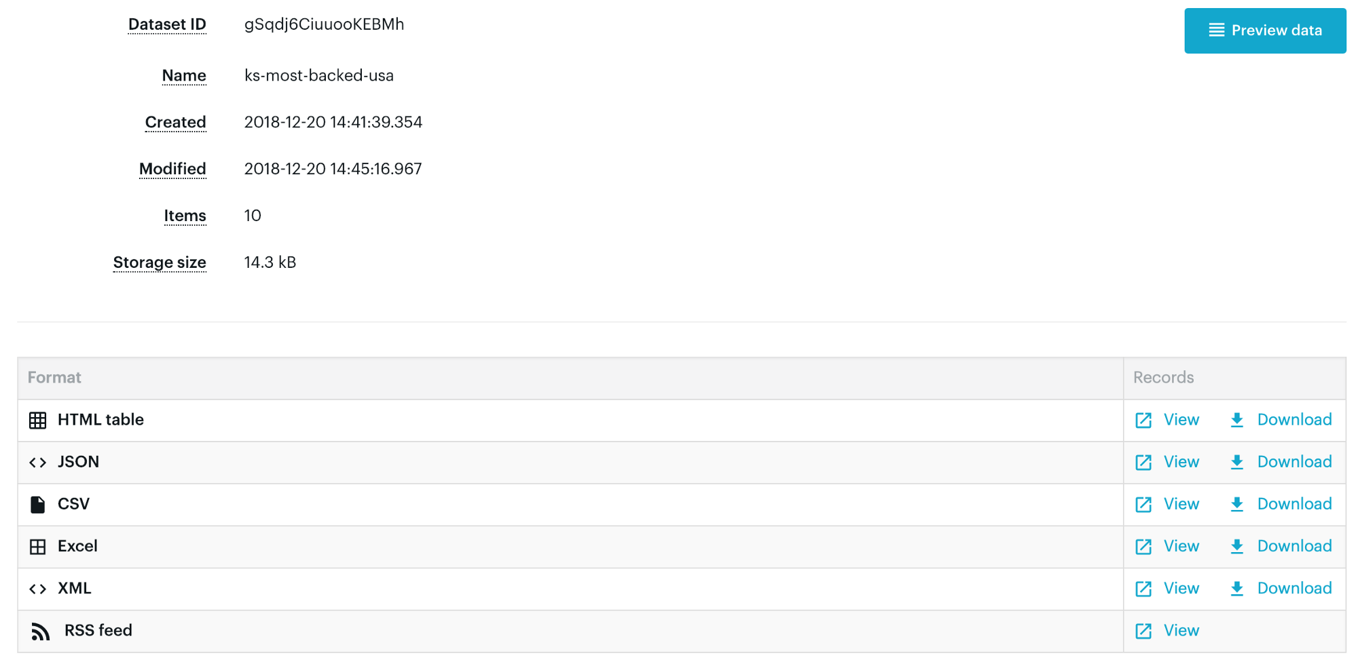This screenshot has width=1358, height=662.
Task: Click the open-external icon in RSS feed row
Action: point(1143,631)
